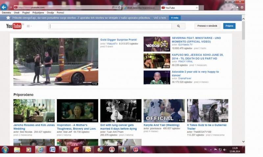Open Favorites star icon in browser
263x157 pixels.
coord(237,7)
